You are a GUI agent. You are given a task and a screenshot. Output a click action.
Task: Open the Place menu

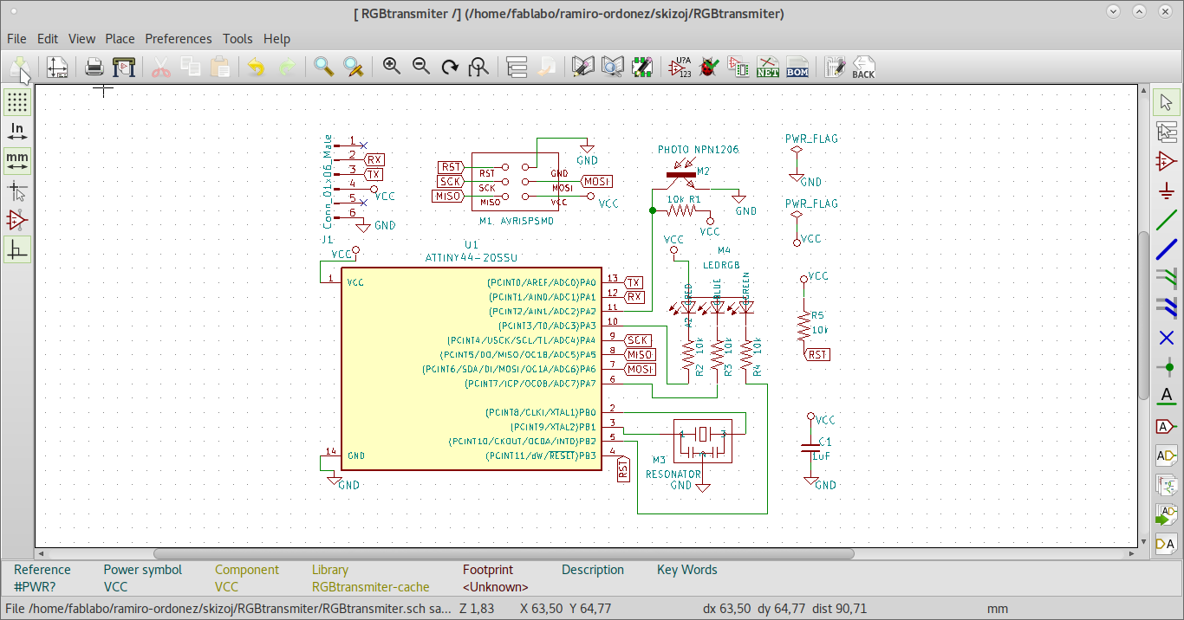coord(120,39)
